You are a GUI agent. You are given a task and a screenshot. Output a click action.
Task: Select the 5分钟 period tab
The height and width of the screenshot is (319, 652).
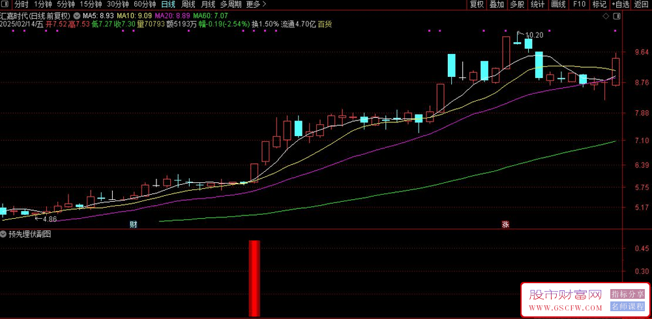(66, 5)
